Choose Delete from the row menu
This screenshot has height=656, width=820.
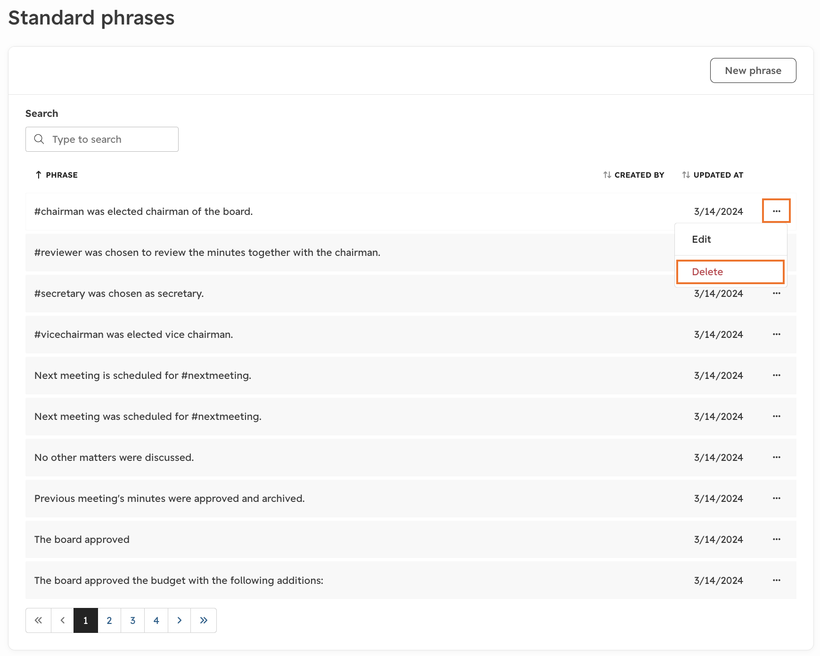click(730, 272)
